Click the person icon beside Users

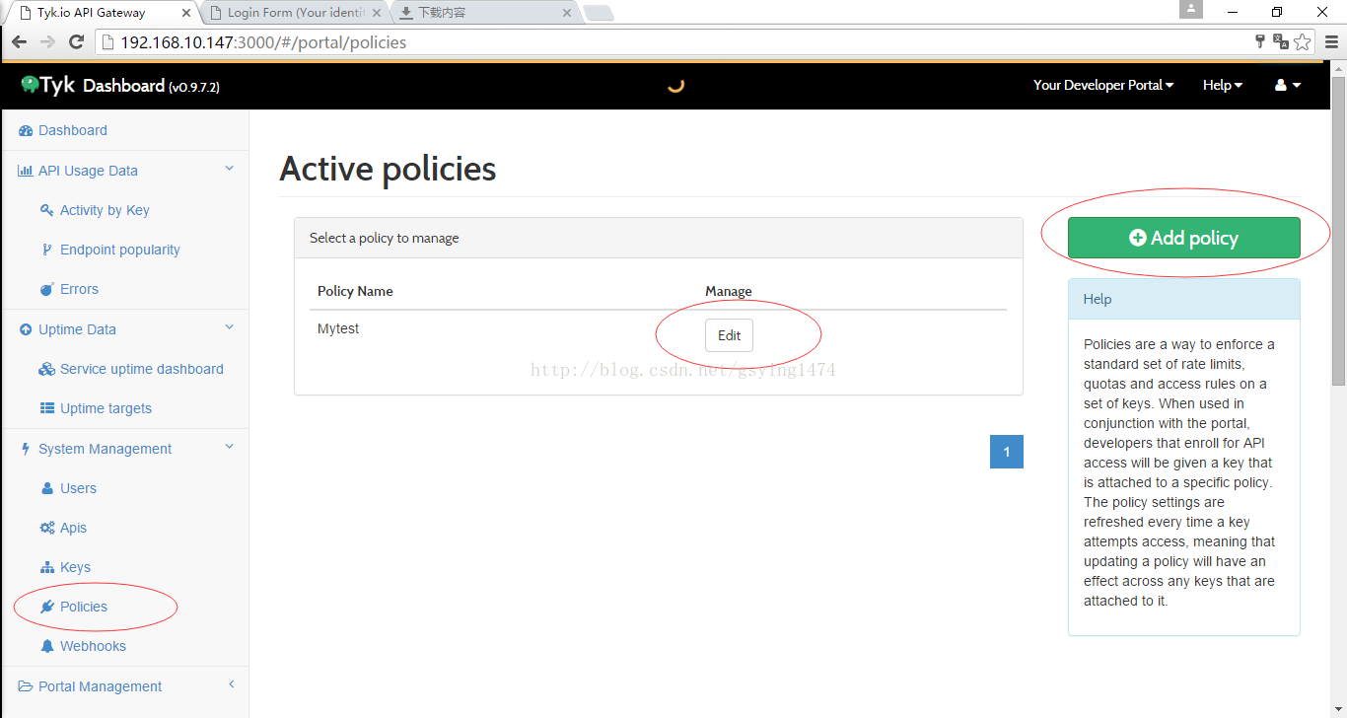[x=46, y=488]
